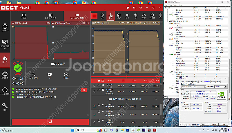Sort sensors by 이름 column header
232x133 pixels.
[110, 81]
